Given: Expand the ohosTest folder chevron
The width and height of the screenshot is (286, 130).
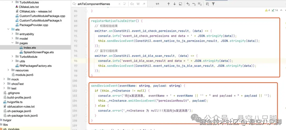Looking at the screenshot, I should click(4, 84).
